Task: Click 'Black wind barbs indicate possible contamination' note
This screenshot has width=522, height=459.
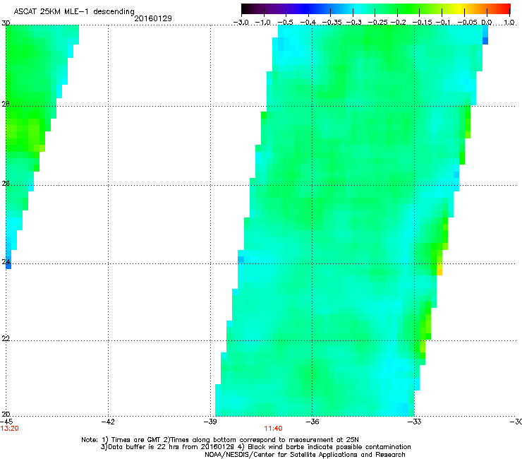Action: point(329,447)
